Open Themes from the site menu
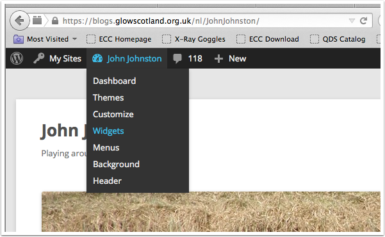 coord(108,97)
